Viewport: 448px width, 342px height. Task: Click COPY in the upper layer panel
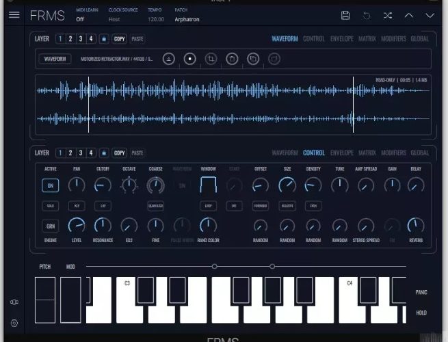pyautogui.click(x=120, y=39)
